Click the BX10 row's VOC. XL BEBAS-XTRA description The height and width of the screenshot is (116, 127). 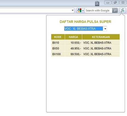(x=101, y=43)
